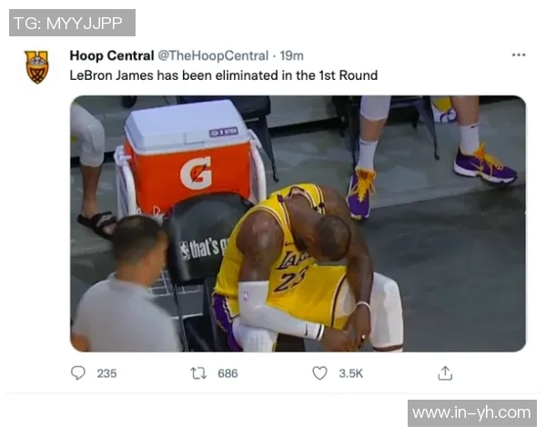The image size is (546, 436).
Task: Click the Gatorade cooler in the tweet photo
Action: pos(188,156)
